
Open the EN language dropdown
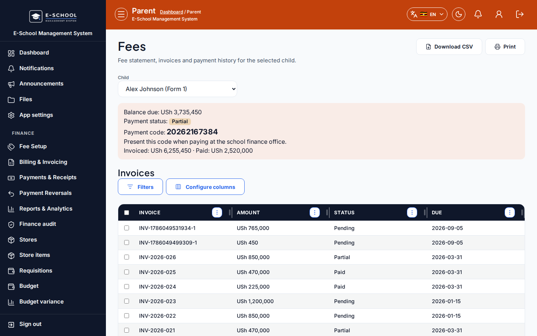pos(427,14)
